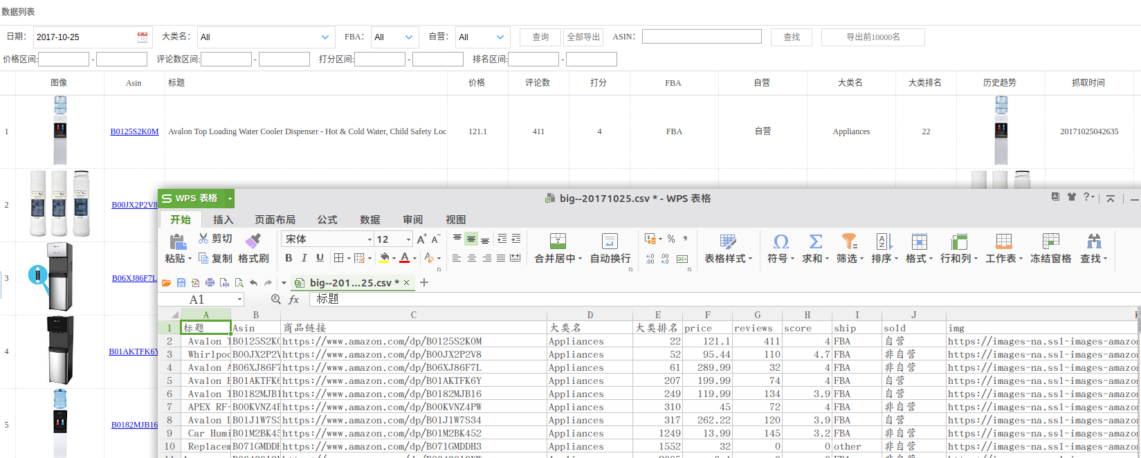Open the 自营 filter dropdown
The height and width of the screenshot is (458, 1141).
pos(500,37)
